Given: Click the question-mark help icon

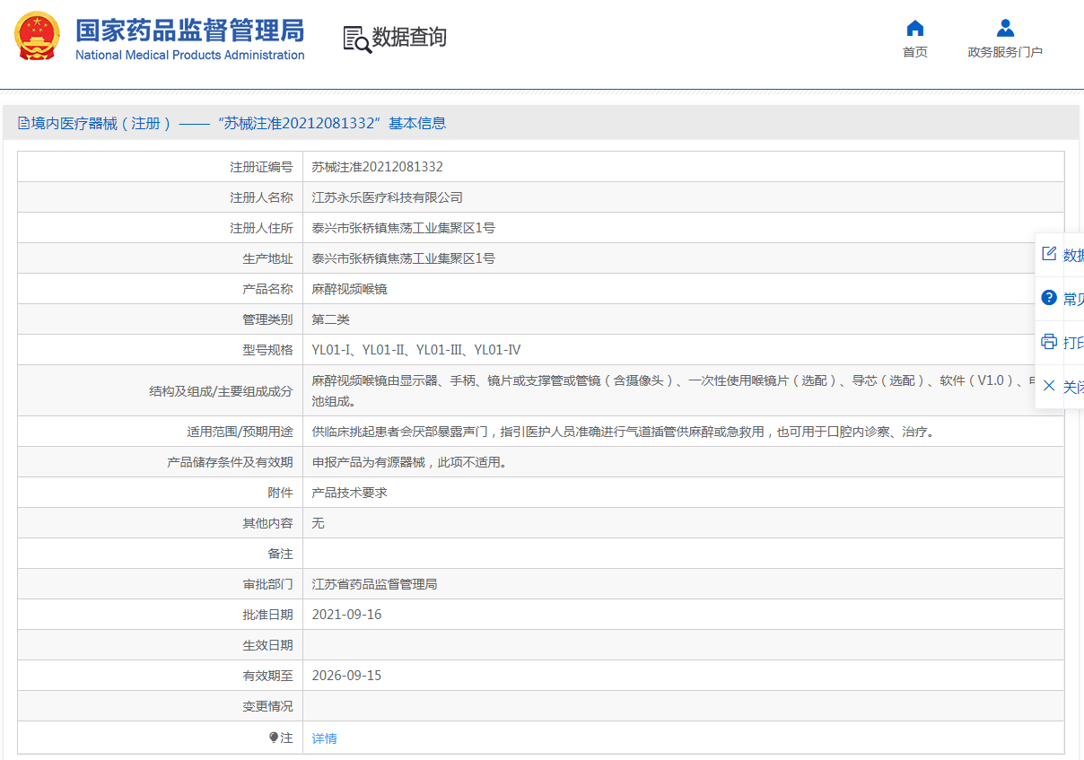Looking at the screenshot, I should [x=1049, y=298].
